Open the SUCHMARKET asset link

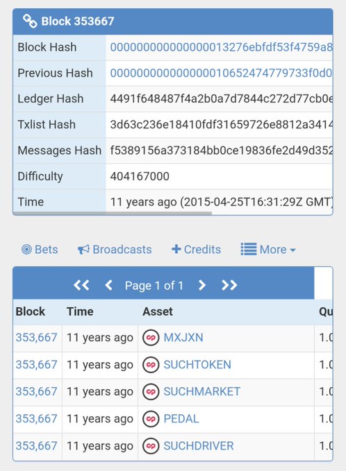[x=202, y=392]
